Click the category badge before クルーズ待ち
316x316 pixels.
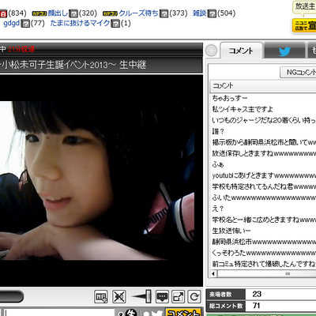pyautogui.click(x=110, y=13)
